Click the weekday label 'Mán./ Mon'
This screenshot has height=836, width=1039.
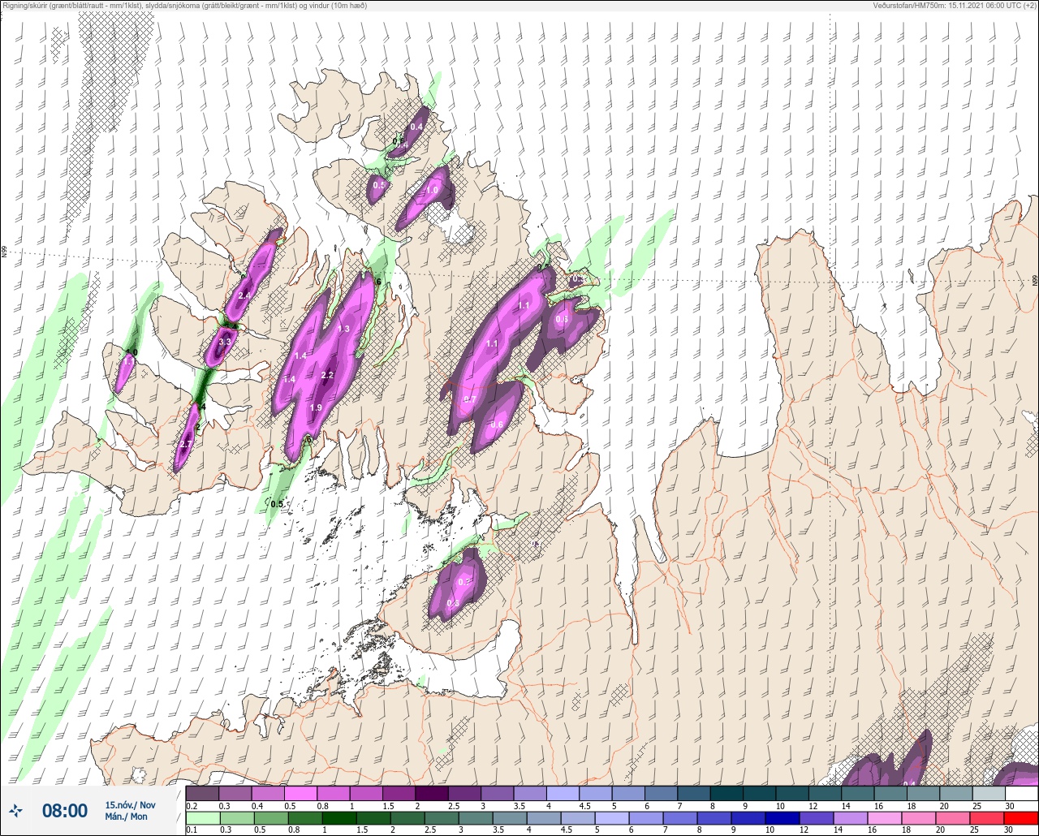tap(127, 817)
